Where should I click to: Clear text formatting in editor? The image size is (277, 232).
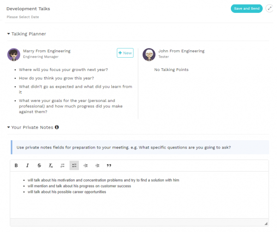click(x=51, y=166)
